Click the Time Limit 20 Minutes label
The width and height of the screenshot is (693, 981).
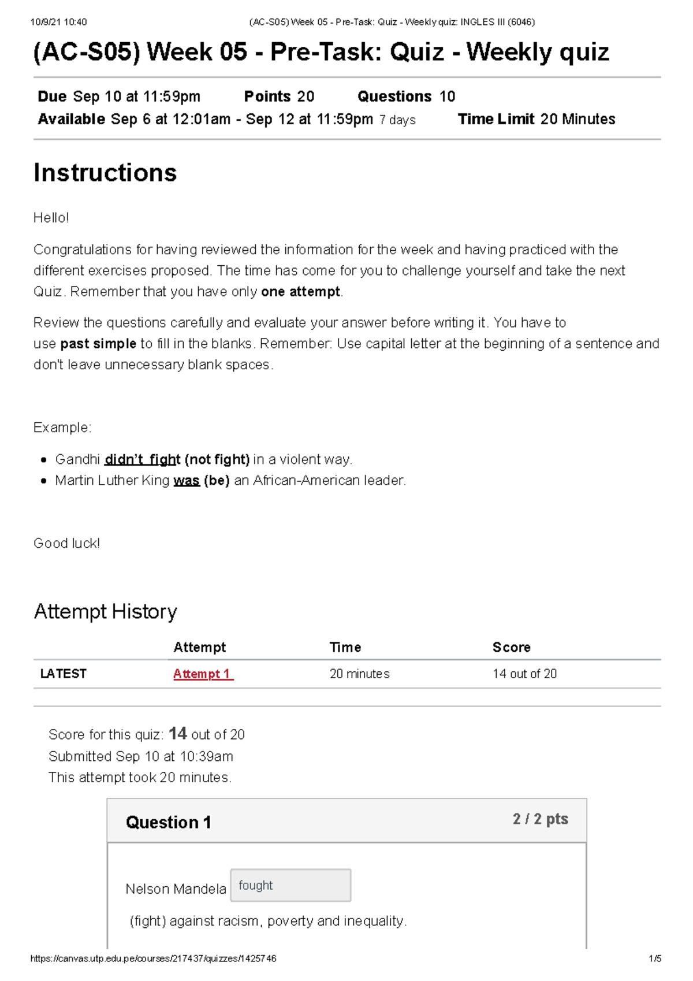pos(536,120)
